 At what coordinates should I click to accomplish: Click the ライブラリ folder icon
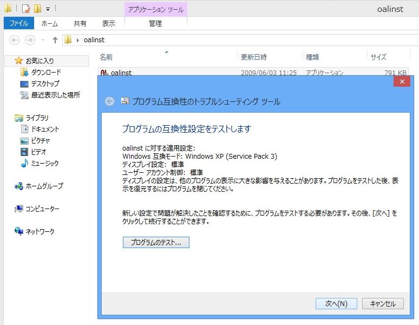point(19,118)
